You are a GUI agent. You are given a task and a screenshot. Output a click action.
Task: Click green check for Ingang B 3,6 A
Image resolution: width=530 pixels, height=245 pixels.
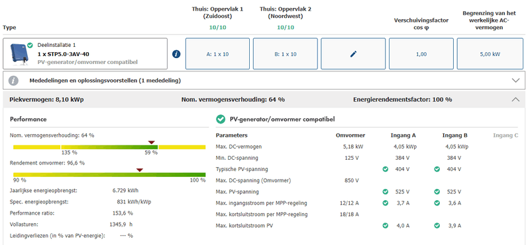437,203
